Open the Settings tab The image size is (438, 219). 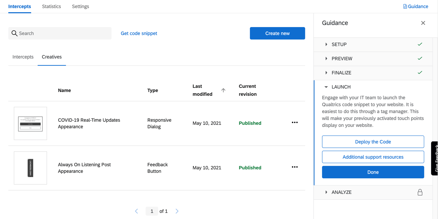[80, 6]
